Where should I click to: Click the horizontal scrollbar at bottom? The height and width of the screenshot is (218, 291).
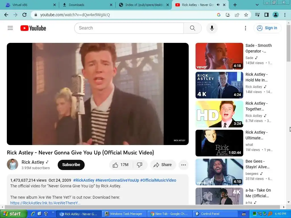[x=142, y=207]
